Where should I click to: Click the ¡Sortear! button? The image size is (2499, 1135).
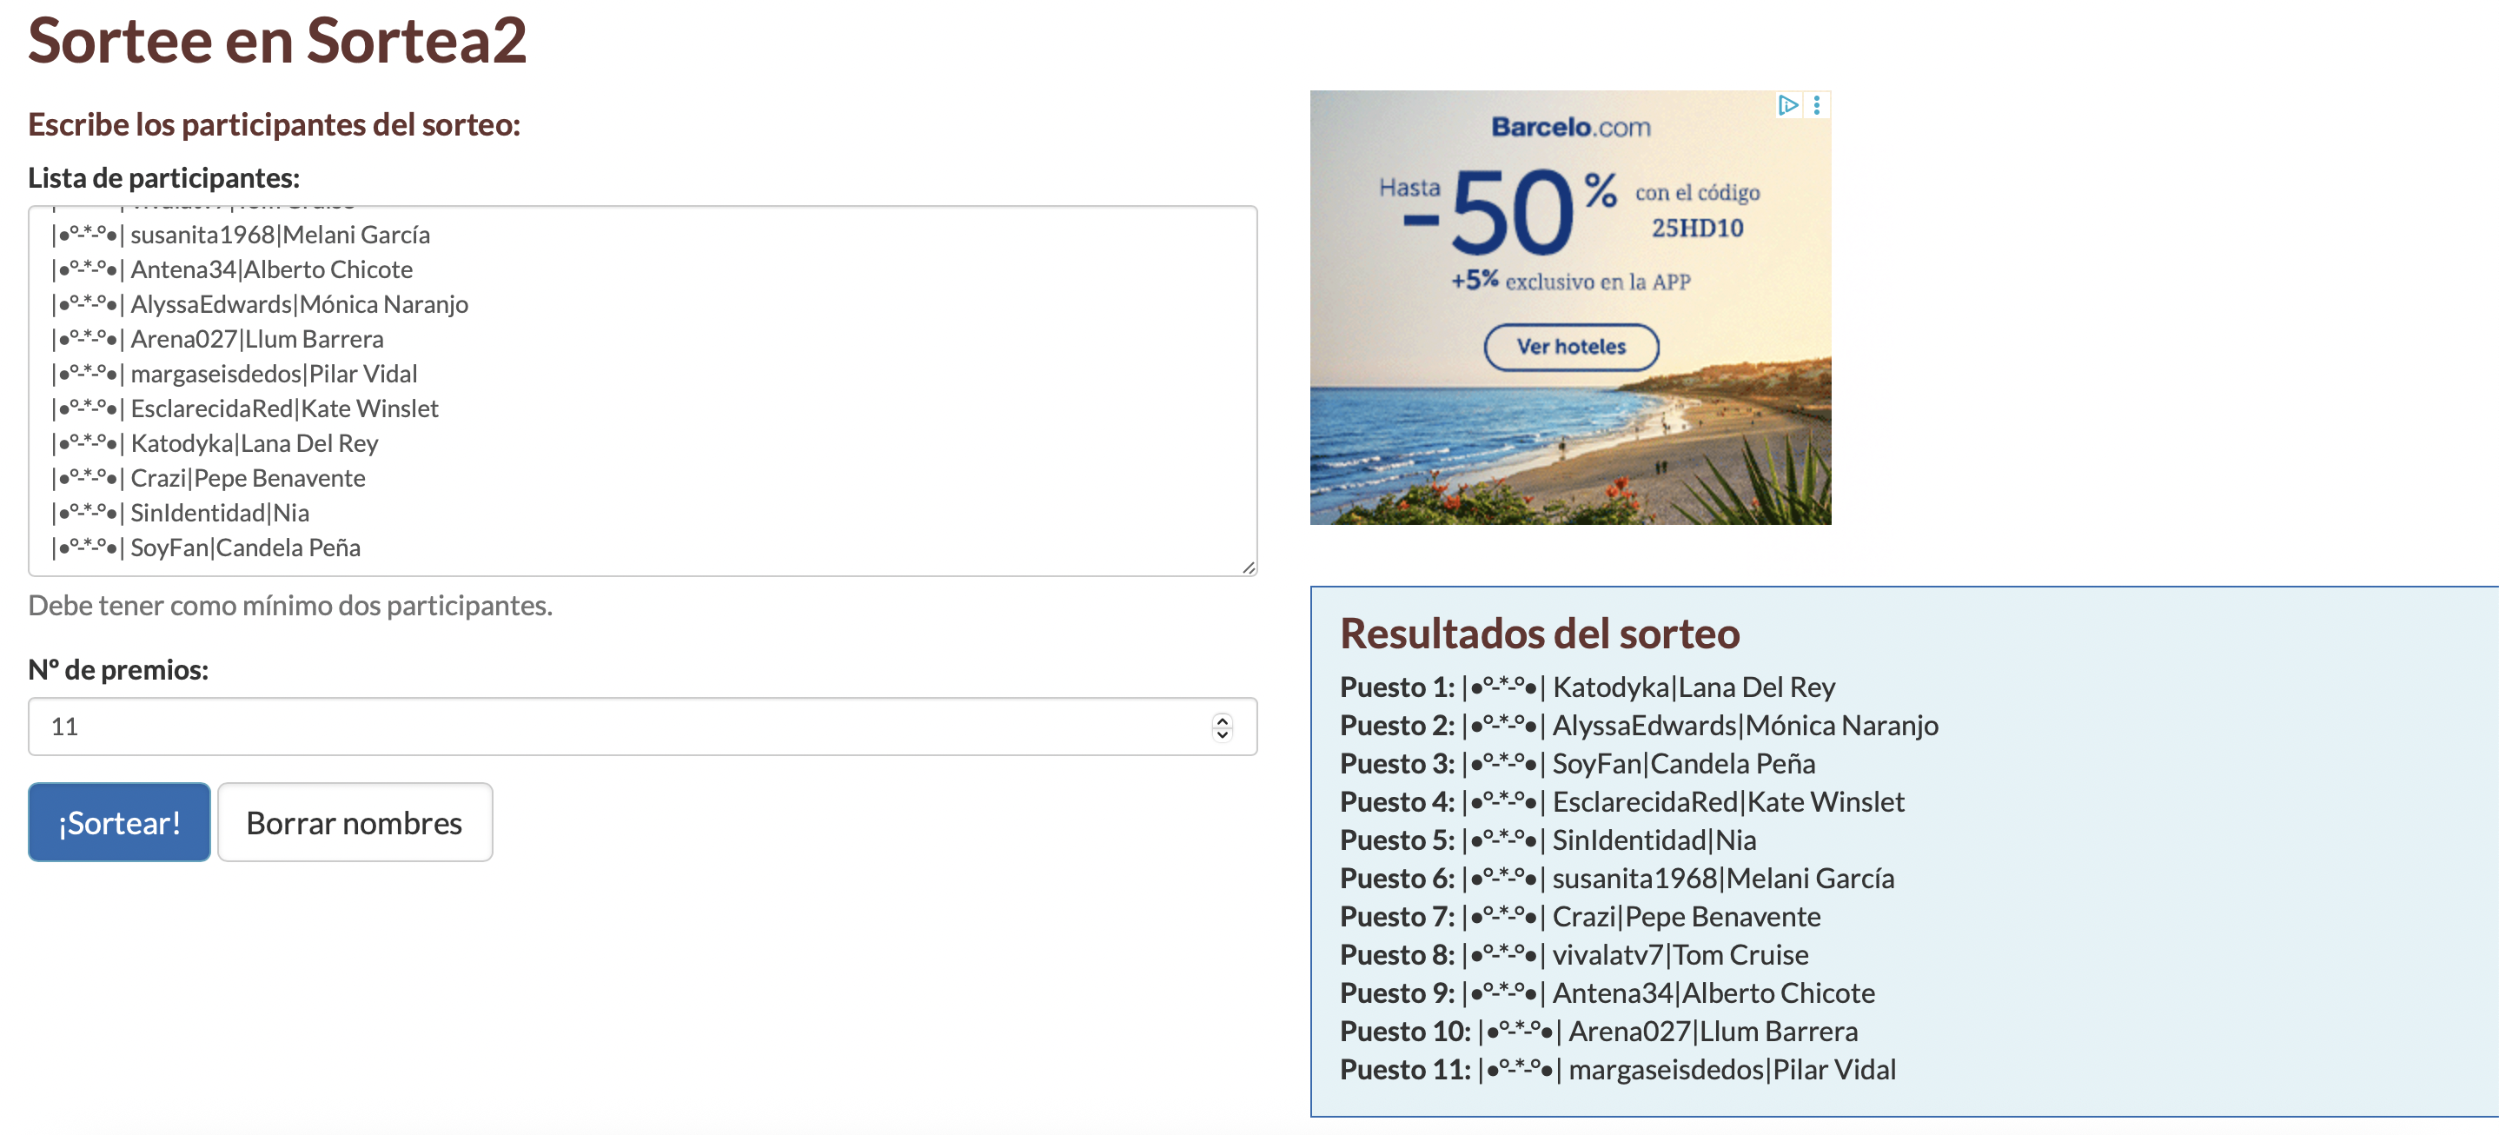click(118, 821)
